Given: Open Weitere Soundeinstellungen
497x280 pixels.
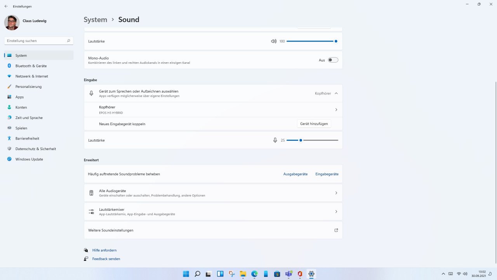Looking at the screenshot, I should (213, 230).
